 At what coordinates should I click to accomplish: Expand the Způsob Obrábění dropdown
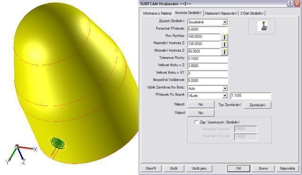[x=225, y=22]
